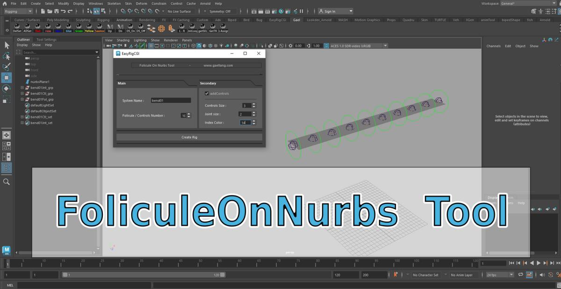Click the System Name input field

coord(171,101)
